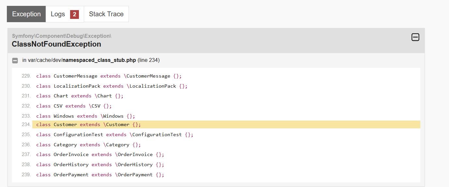Screen dimensions: 449x187
Task: Click line number 229
Action: 26,76
